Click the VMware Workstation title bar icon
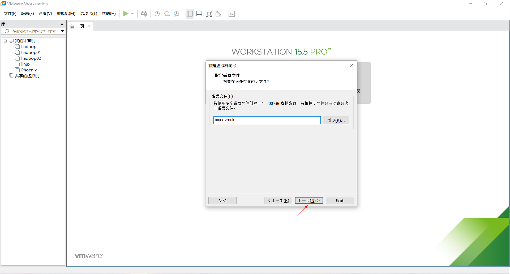Image resolution: width=510 pixels, height=274 pixels. (x=3, y=4)
